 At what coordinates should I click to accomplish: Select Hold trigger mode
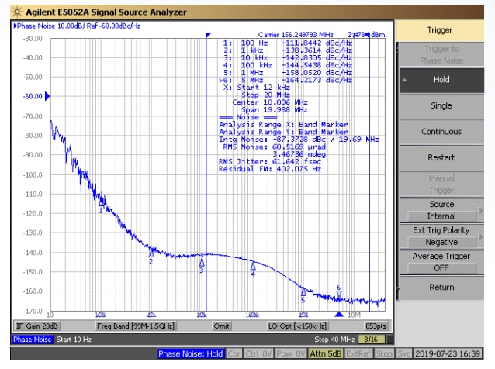coord(441,80)
